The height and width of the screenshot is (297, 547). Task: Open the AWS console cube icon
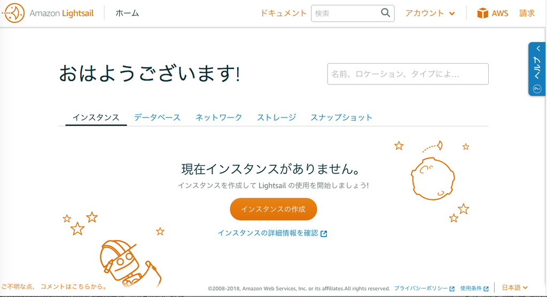[482, 13]
